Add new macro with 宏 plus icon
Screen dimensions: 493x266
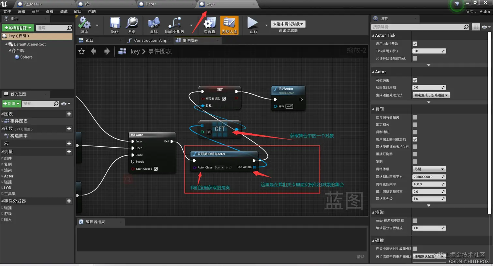point(69,143)
